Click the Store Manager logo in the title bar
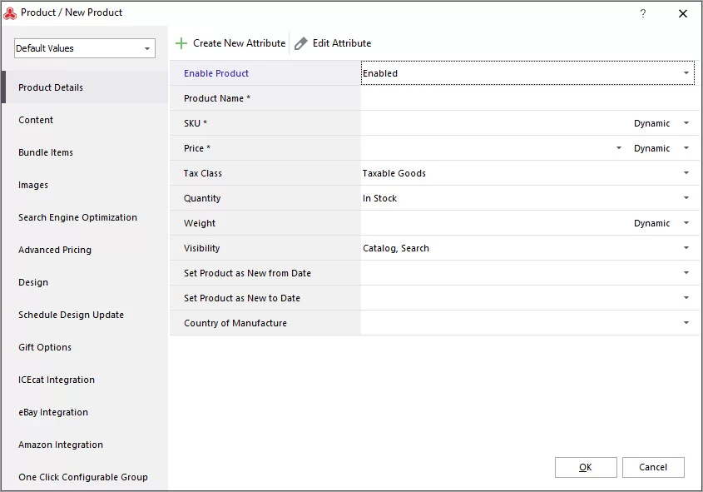 (10, 13)
